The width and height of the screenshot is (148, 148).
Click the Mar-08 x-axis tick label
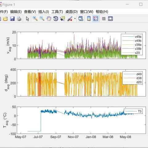pos(108,137)
